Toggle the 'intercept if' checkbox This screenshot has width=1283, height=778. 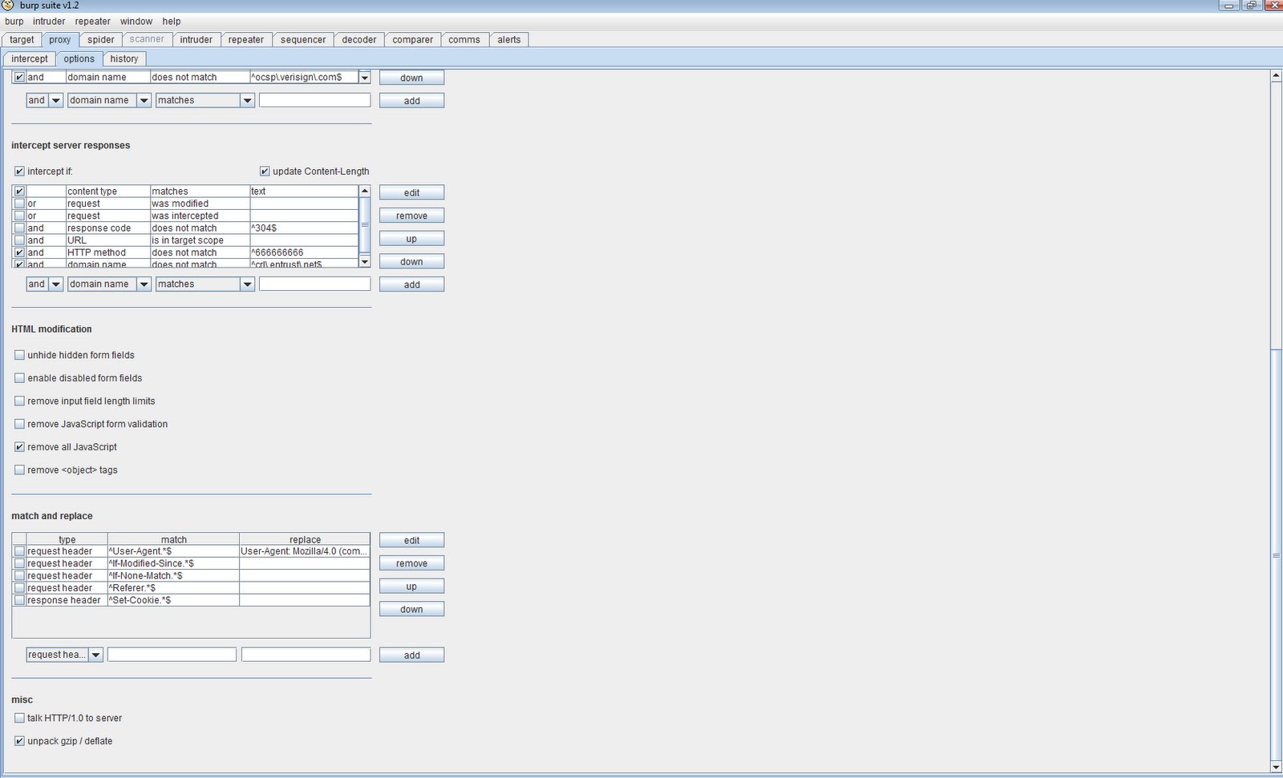point(19,171)
